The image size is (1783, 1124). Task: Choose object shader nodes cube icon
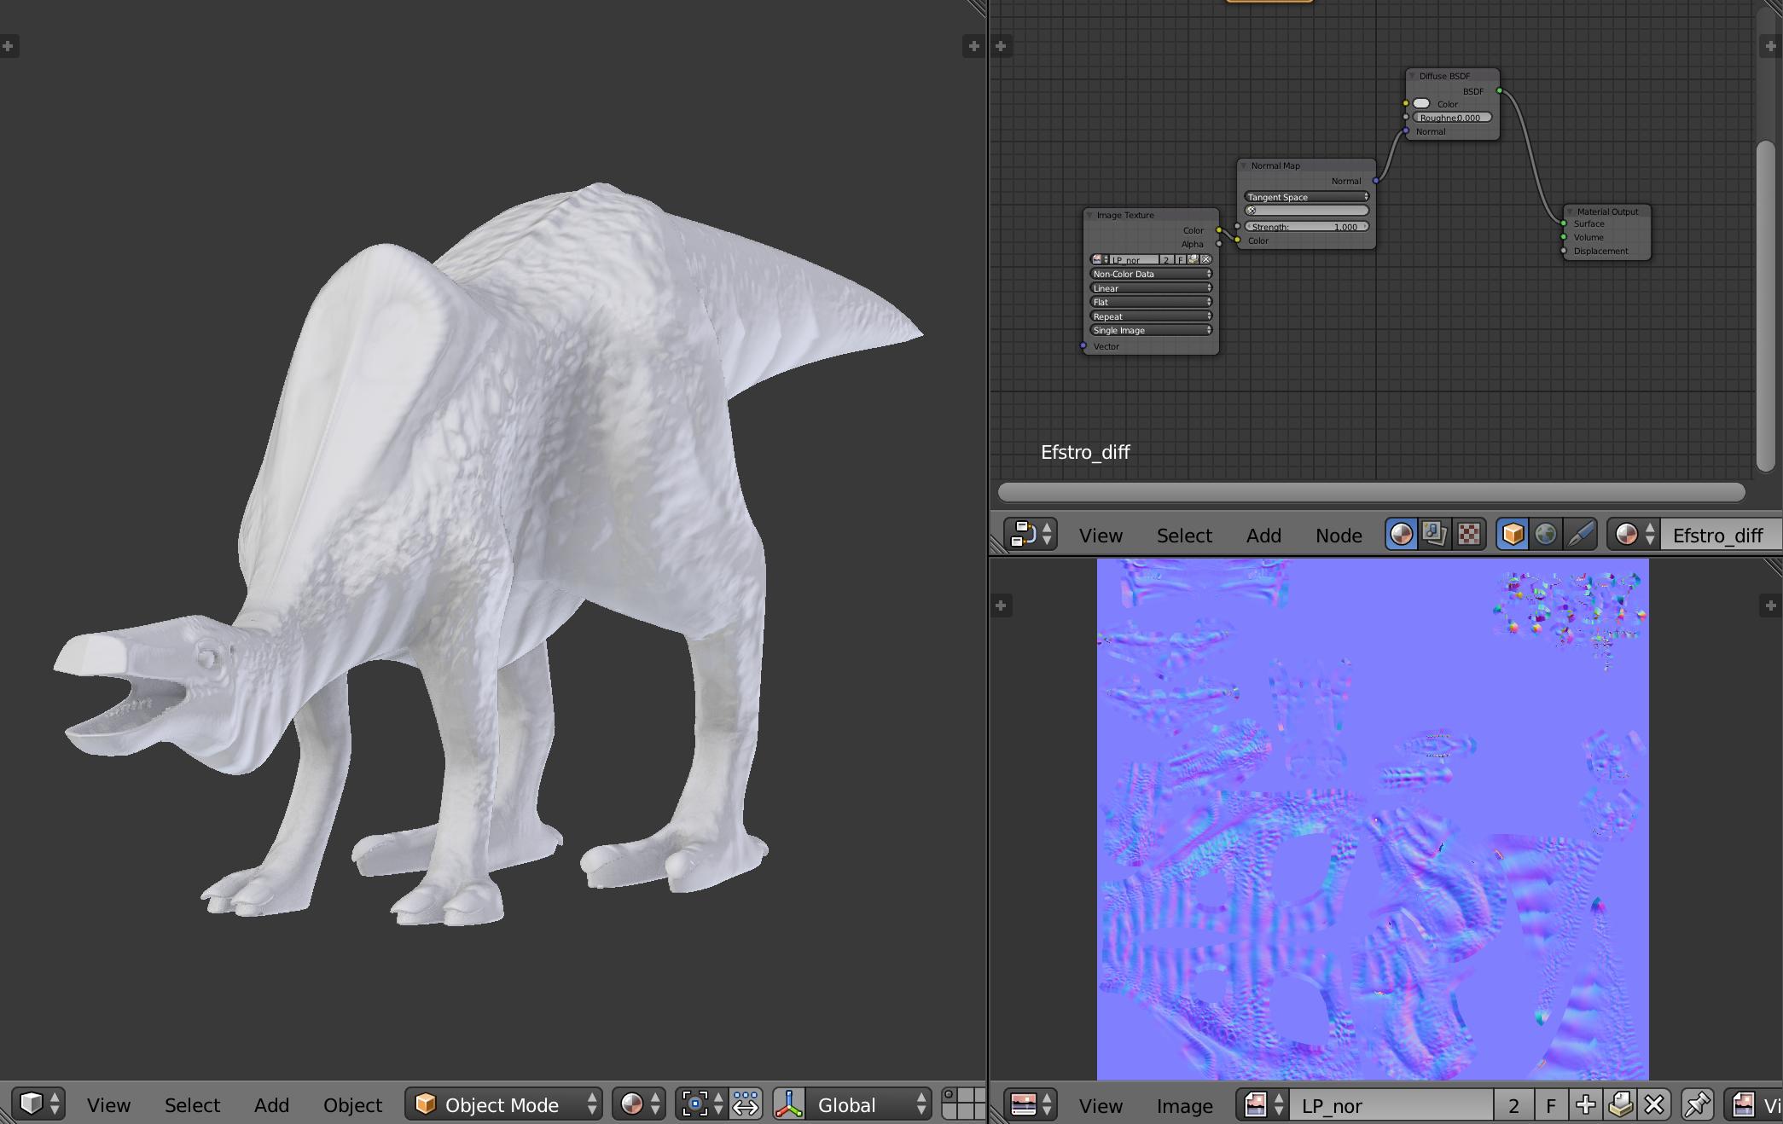(x=1513, y=534)
